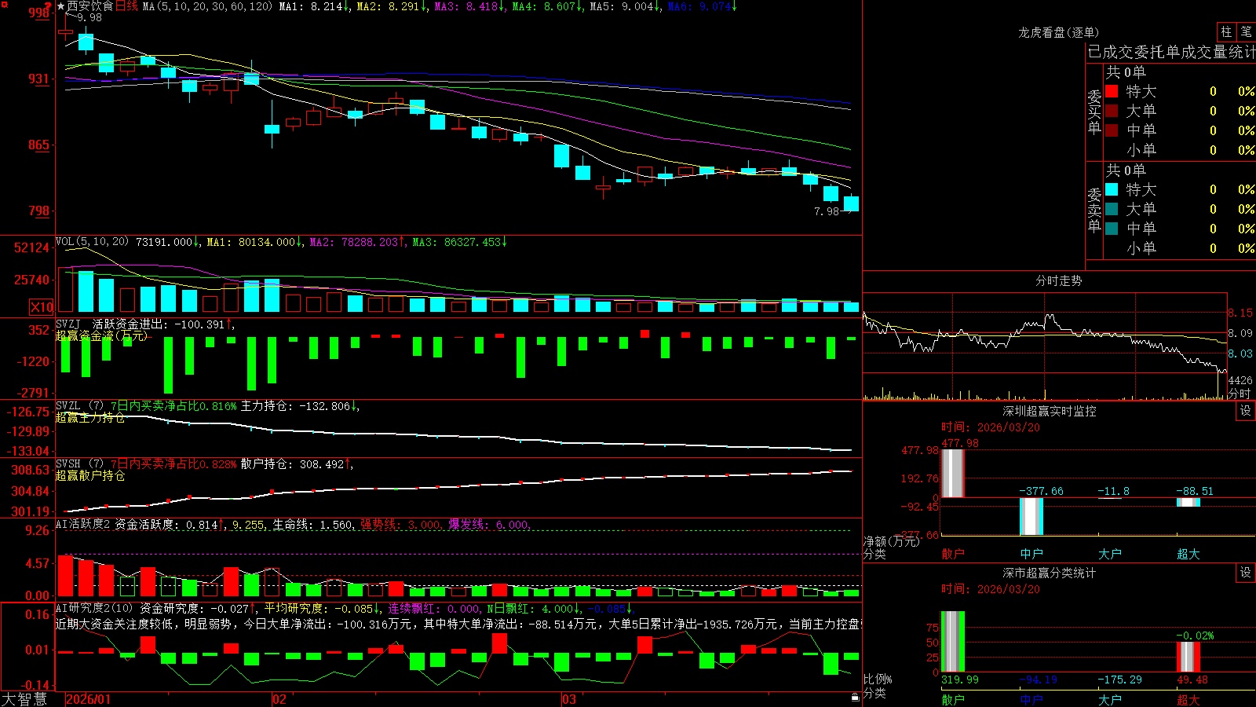Click the 7.98 low price annotation
The width and height of the screenshot is (1256, 707).
pyautogui.click(x=827, y=211)
